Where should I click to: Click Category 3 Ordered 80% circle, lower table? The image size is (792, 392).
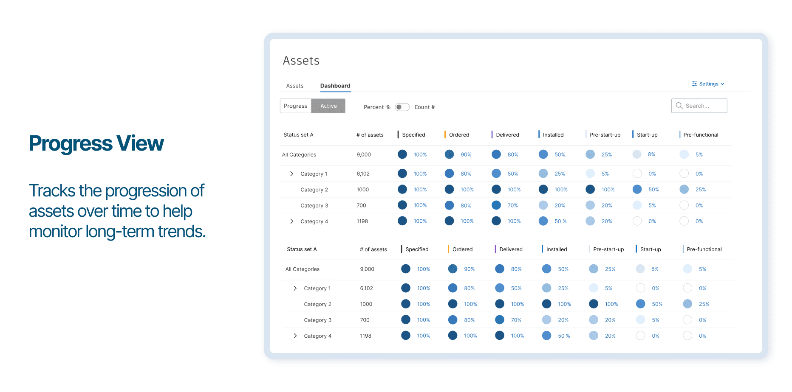point(453,320)
